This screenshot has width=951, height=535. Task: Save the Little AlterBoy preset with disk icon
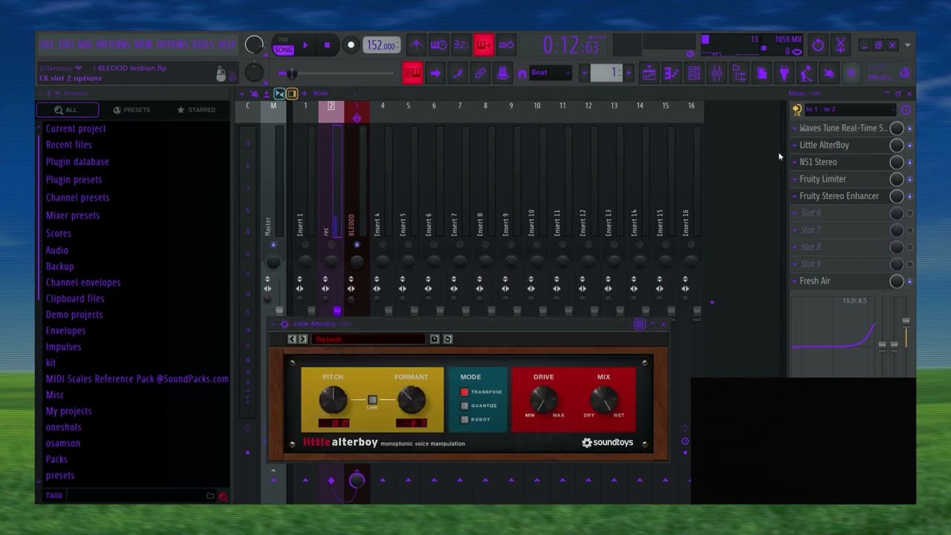[435, 339]
